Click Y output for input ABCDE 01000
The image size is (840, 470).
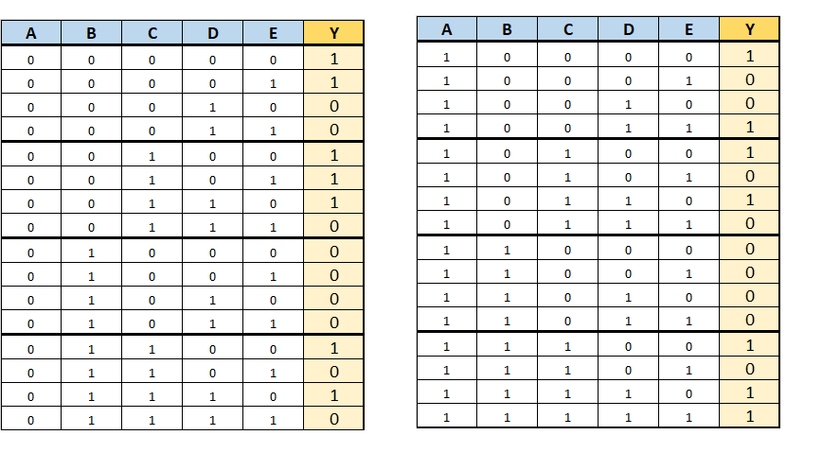point(333,252)
